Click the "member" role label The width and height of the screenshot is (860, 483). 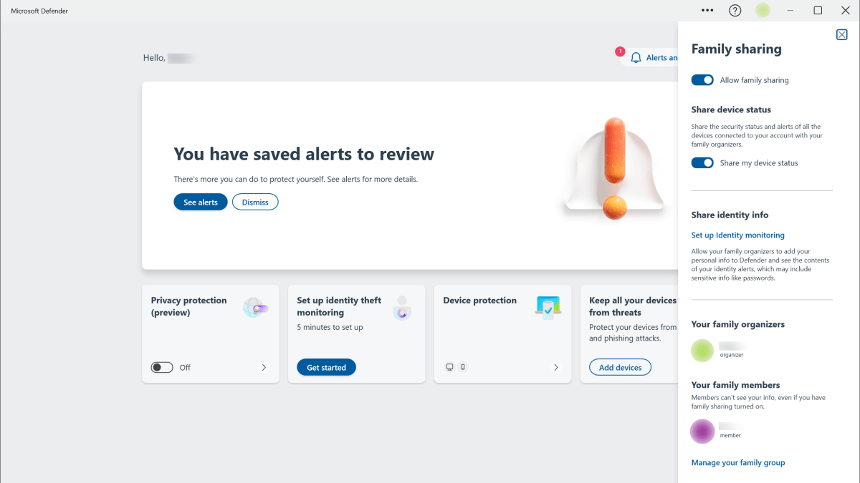tap(730, 436)
